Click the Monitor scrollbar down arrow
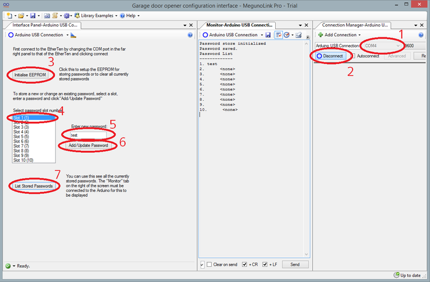This screenshot has width=430, height=282. 306,254
